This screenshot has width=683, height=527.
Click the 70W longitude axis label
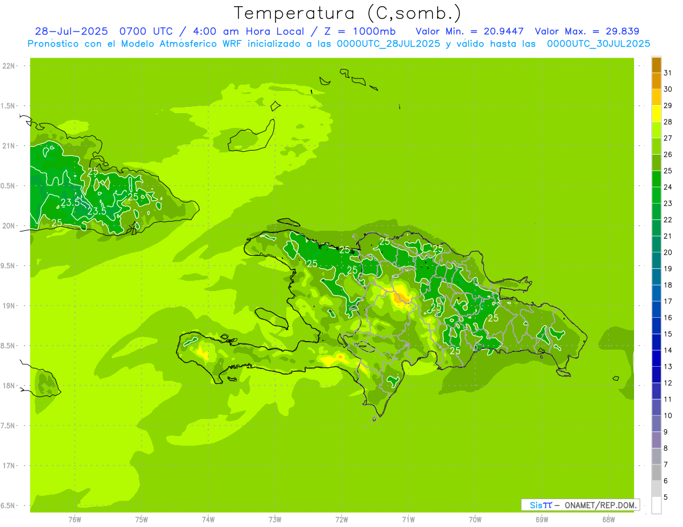pyautogui.click(x=475, y=520)
